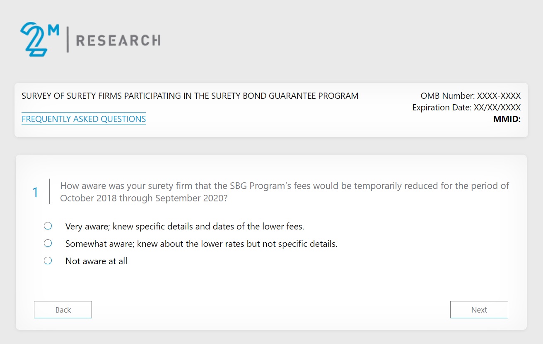This screenshot has width=543, height=344.
Task: Click the bold MMID label
Action: (x=507, y=119)
